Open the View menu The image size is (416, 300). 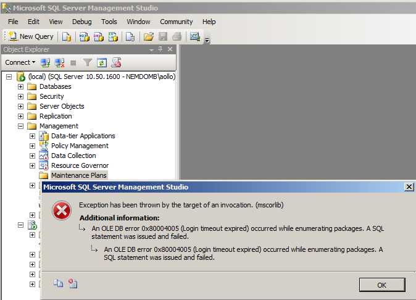point(56,22)
